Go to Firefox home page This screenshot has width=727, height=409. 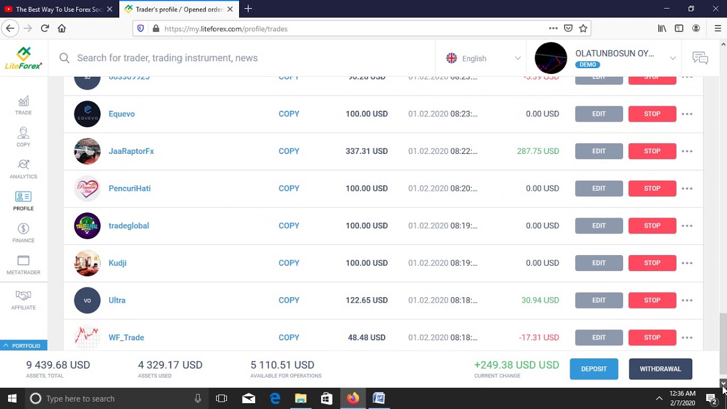(x=62, y=28)
